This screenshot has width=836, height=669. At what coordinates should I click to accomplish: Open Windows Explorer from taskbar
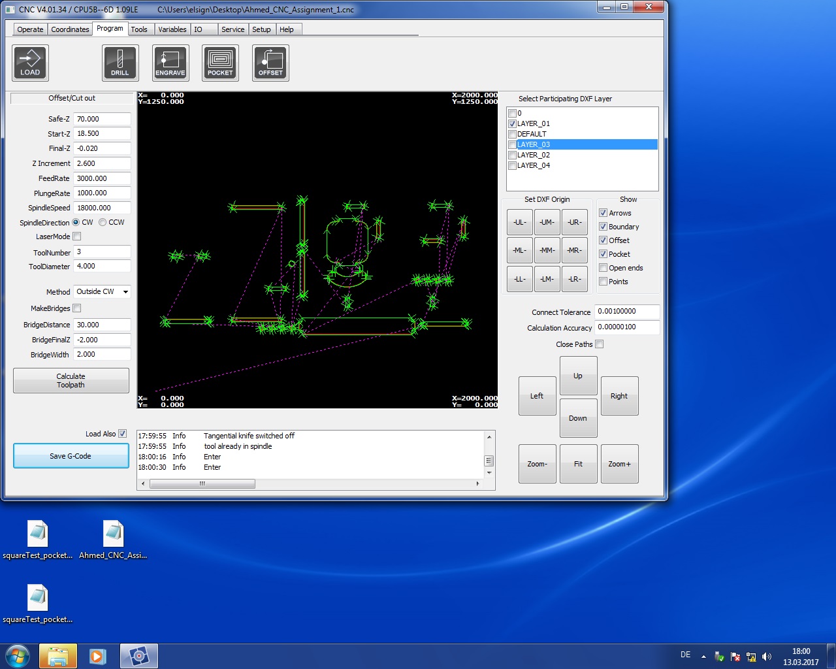[x=58, y=656]
